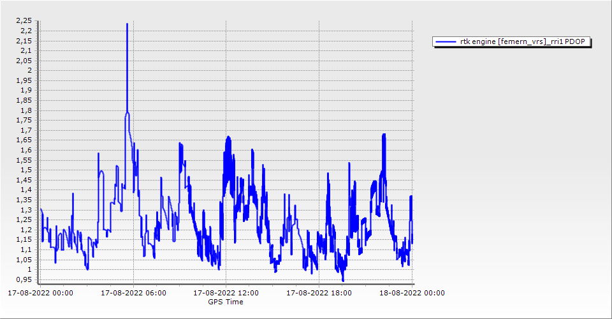Click the '1' y-axis tick label
This screenshot has height=319, width=612.
[x=29, y=269]
